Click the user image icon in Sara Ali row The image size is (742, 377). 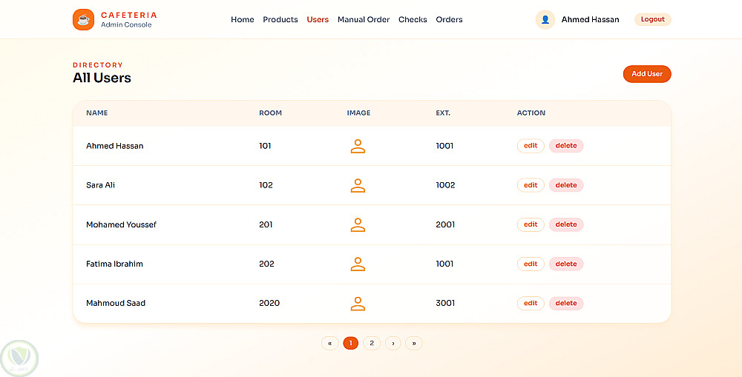(358, 185)
